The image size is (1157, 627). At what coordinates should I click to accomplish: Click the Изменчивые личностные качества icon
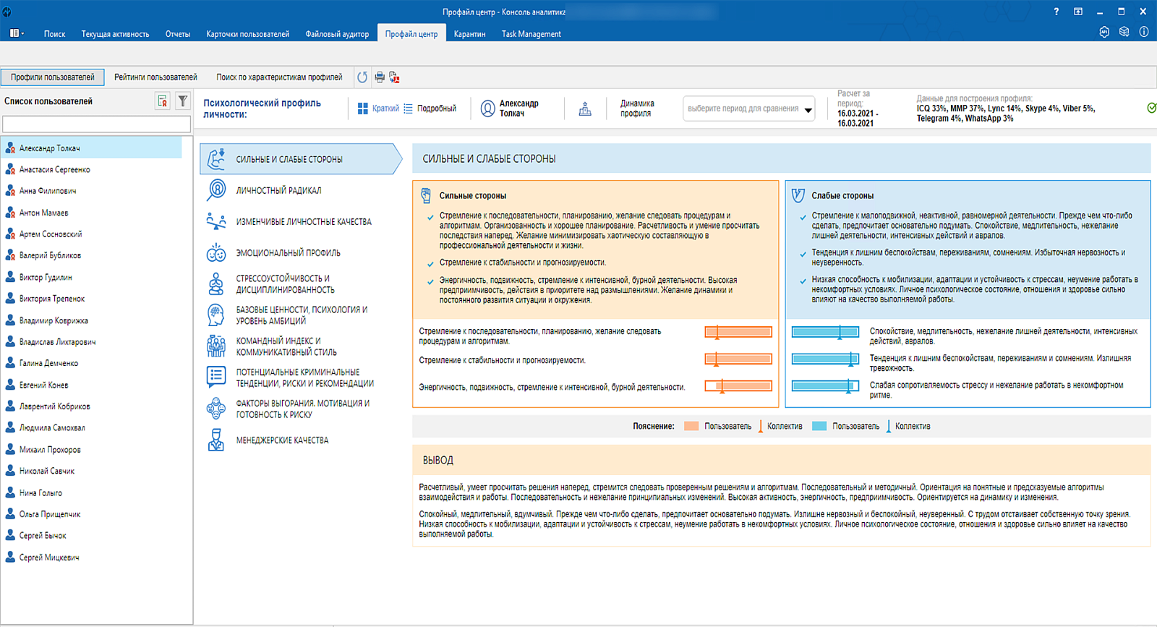216,221
